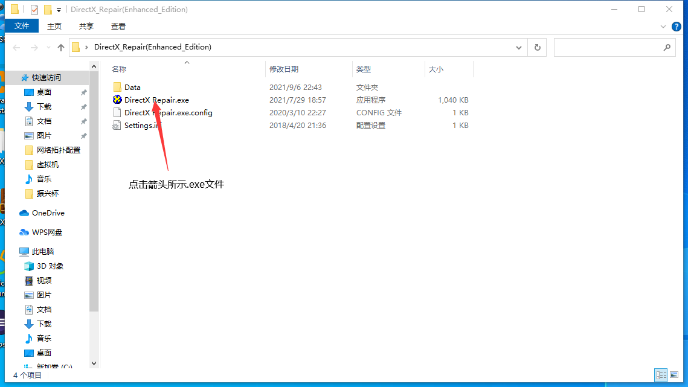
Task: Click the WPS网盘 cloud icon
Action: tap(24, 232)
